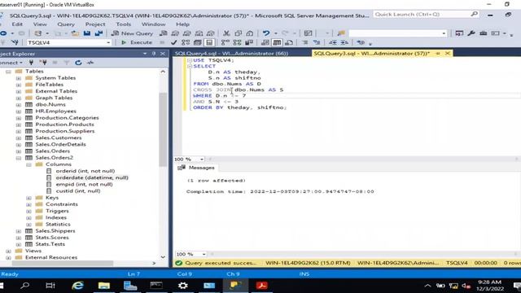Open the Query menu
Viewport: 521px width, 293px height.
pyautogui.click(x=66, y=24)
